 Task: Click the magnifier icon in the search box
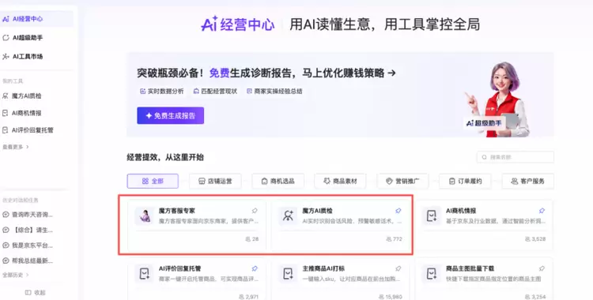click(x=484, y=157)
